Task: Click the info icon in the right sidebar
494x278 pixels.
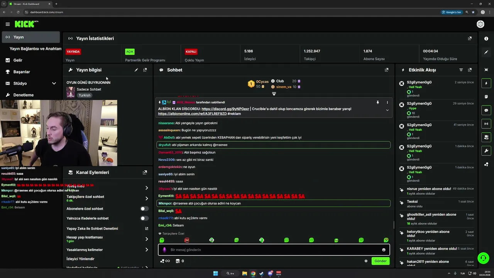Action: point(486,39)
